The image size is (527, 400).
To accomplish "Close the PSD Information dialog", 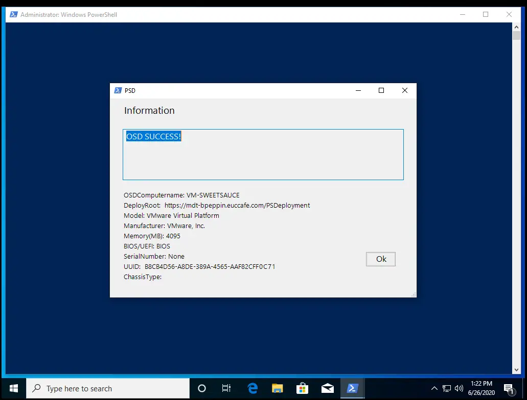I will coord(404,90).
